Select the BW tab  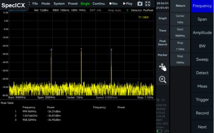click(x=202, y=46)
